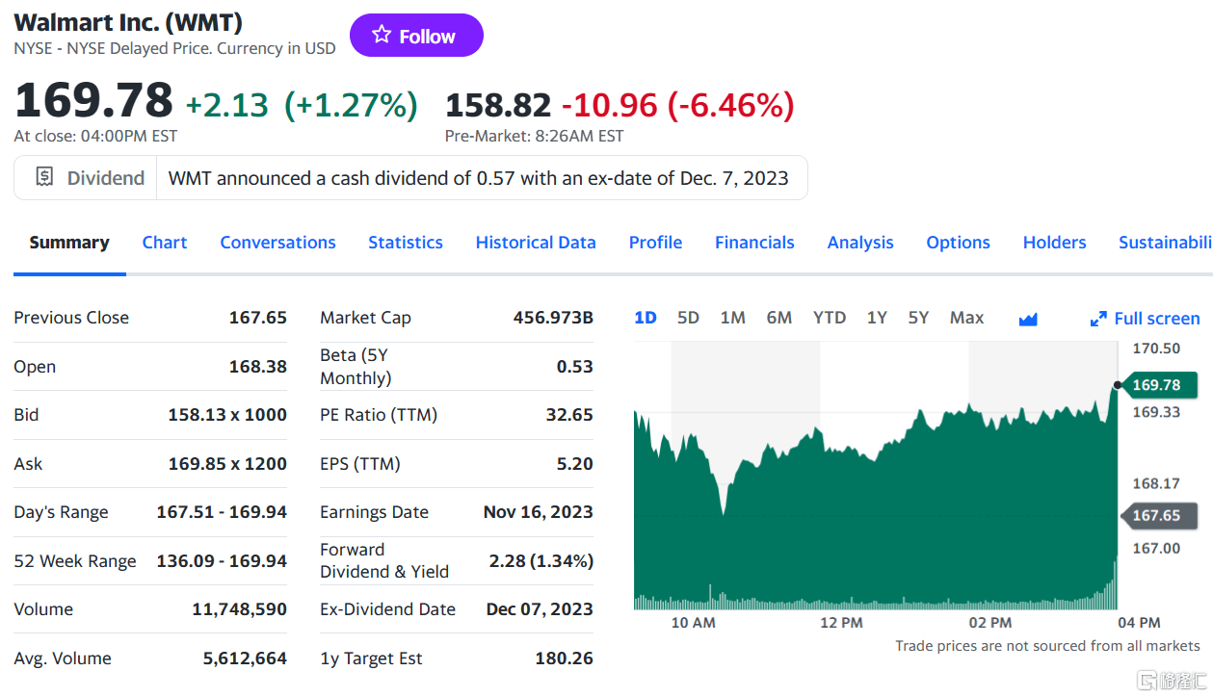The image size is (1213, 697).
Task: Click the Full screen expand arrows icon
Action: [1098, 319]
